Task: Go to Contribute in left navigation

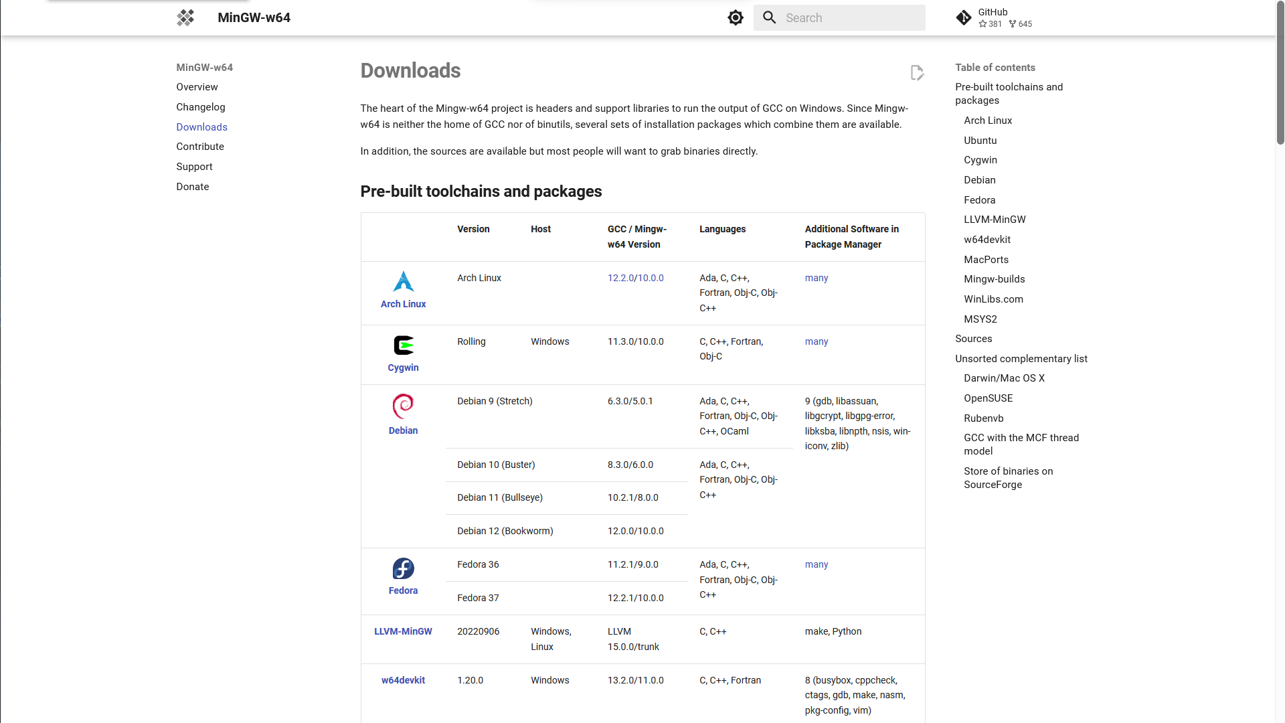Action: coord(200,147)
